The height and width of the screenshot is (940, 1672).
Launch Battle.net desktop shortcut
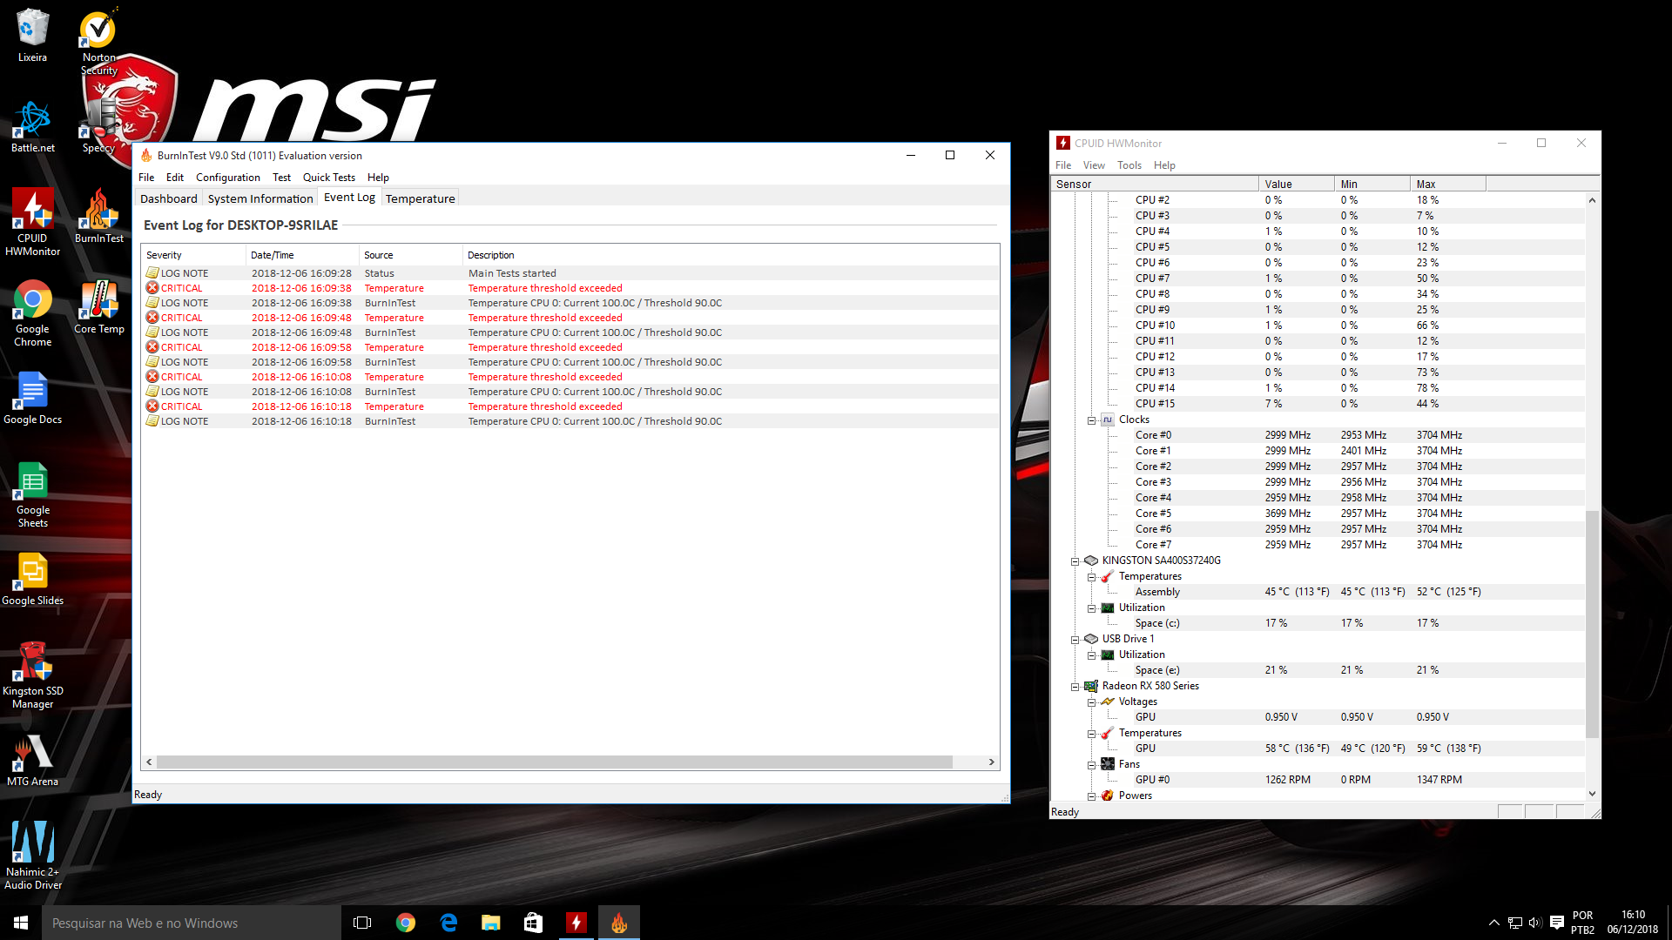click(x=32, y=126)
